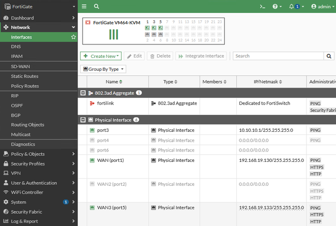Click the hamburger menu toggle icon
This screenshot has height=226, width=336.
tap(84, 7)
